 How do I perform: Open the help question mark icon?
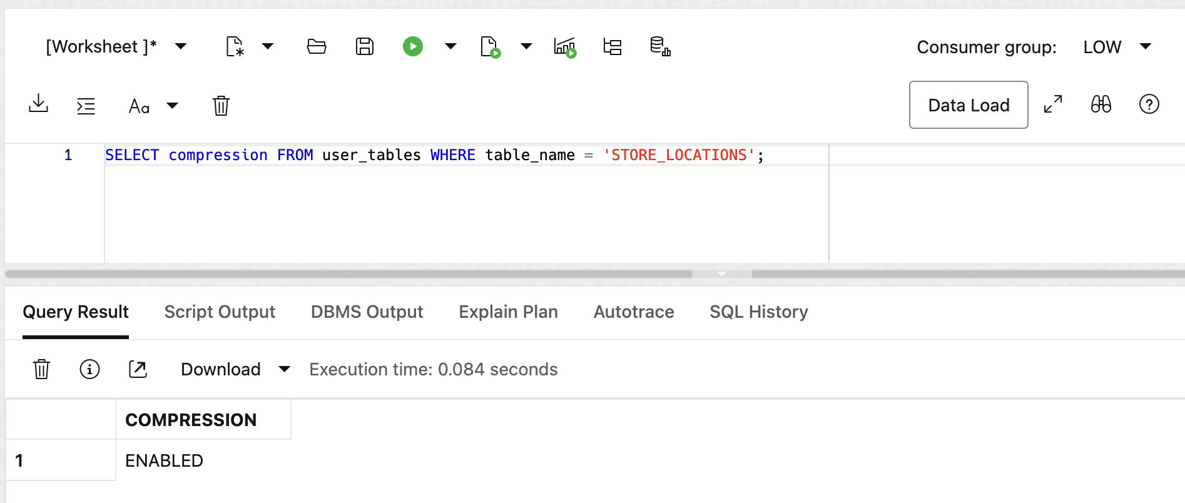pos(1149,104)
